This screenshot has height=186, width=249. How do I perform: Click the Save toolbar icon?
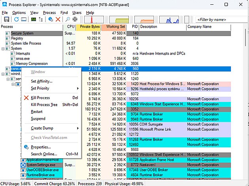6,19
